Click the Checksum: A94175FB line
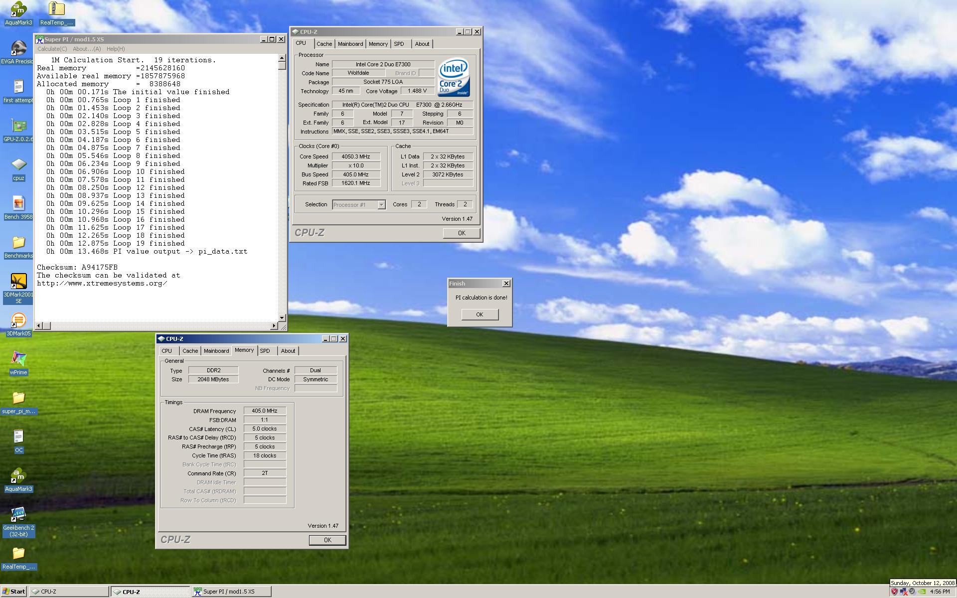The image size is (957, 598). 77,268
